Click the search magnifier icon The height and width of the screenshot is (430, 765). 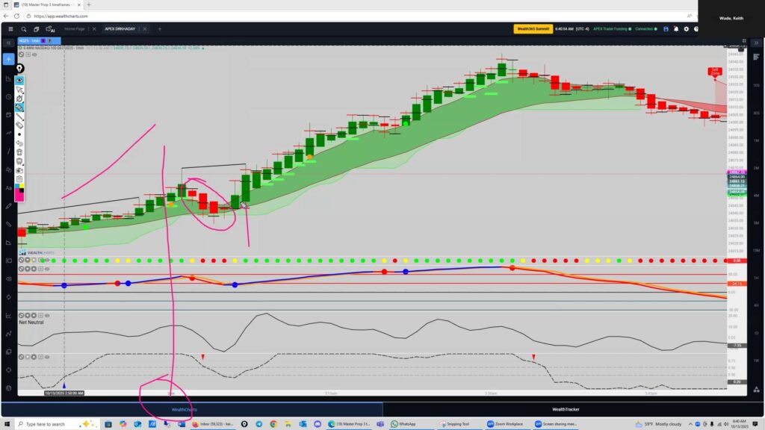click(23, 29)
